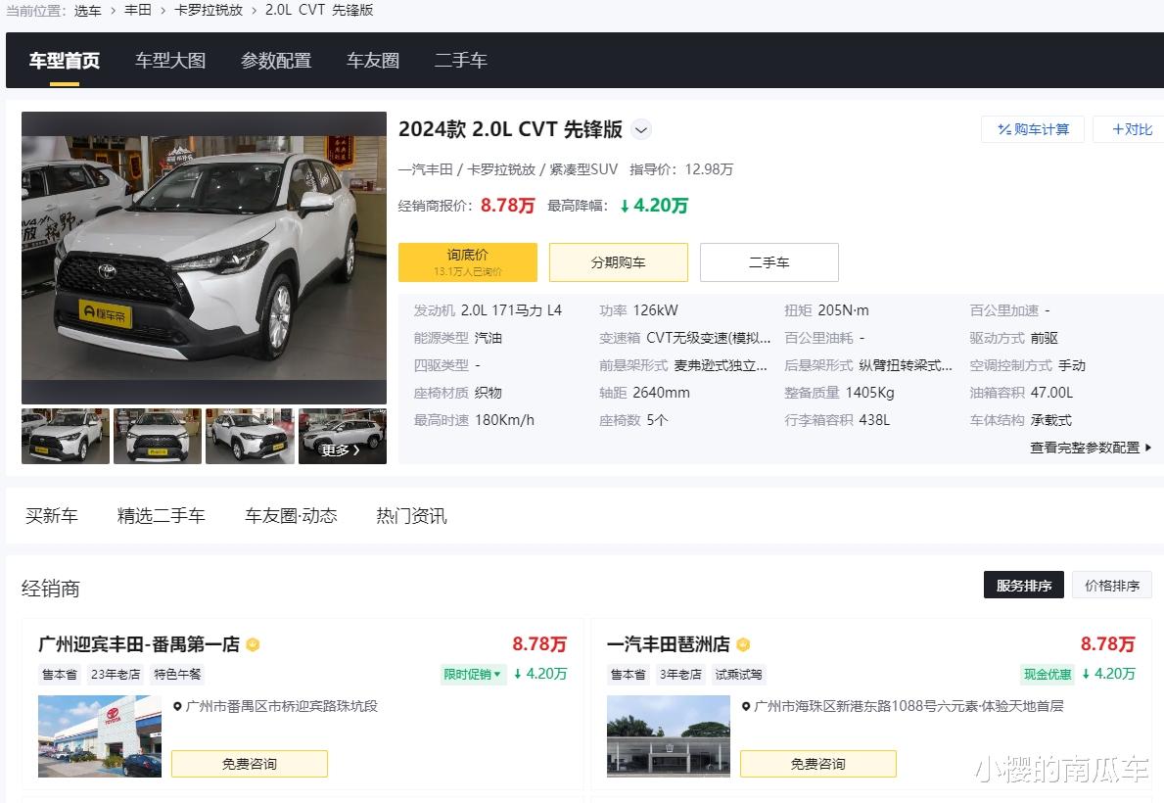Switch to the 车型大图 tab
The width and height of the screenshot is (1164, 803).
tap(170, 60)
